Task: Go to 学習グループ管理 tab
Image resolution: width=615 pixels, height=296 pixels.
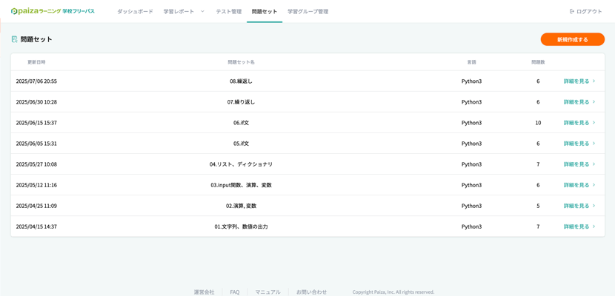Action: pyautogui.click(x=308, y=11)
